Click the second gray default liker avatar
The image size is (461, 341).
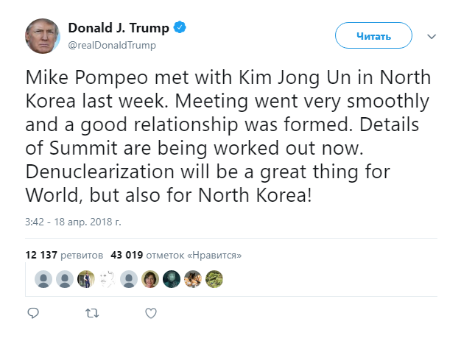click(65, 279)
